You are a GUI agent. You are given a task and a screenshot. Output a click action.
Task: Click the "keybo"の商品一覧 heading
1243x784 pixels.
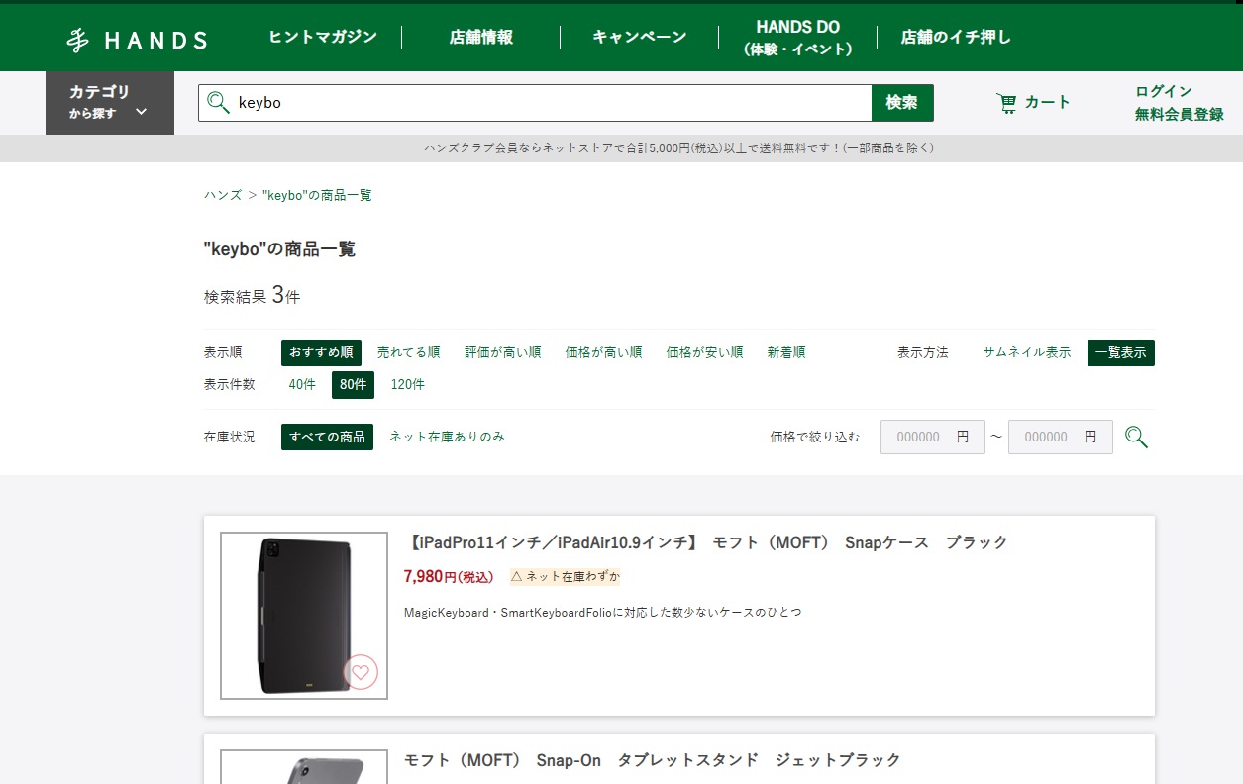pyautogui.click(x=279, y=249)
